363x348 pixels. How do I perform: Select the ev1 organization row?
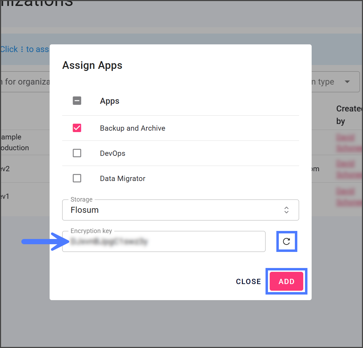pyautogui.click(x=5, y=196)
